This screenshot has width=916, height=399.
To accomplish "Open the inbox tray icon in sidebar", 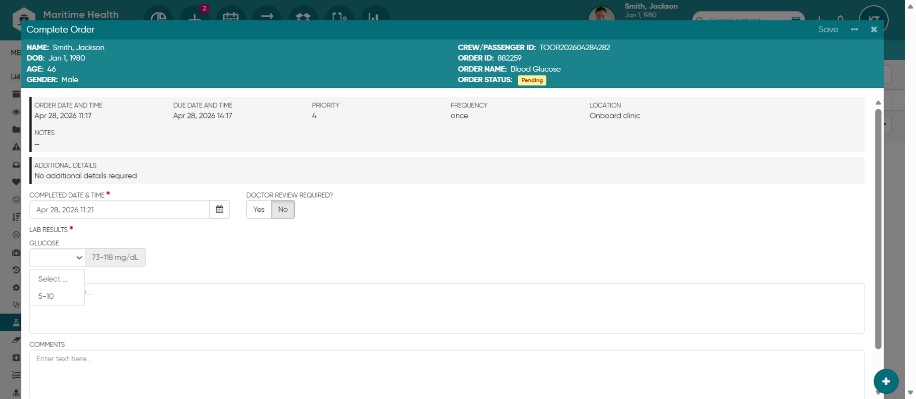I will 16,165.
